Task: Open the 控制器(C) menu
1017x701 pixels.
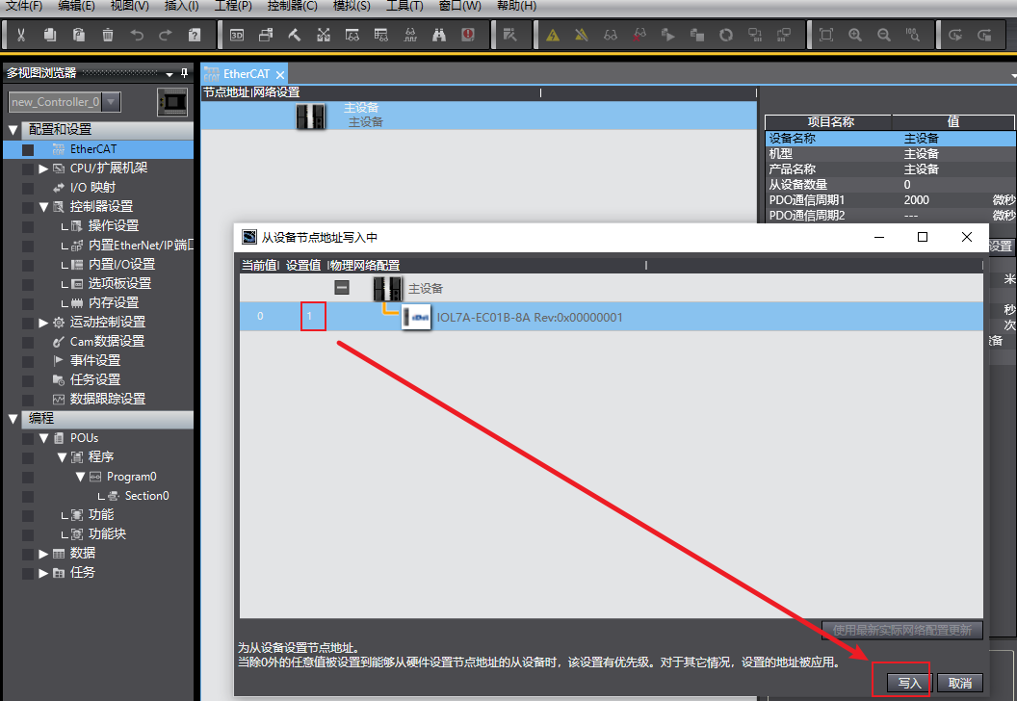Action: click(292, 6)
